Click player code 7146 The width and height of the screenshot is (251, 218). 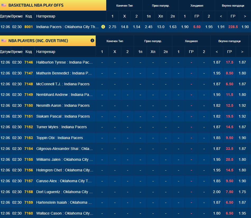29,62
